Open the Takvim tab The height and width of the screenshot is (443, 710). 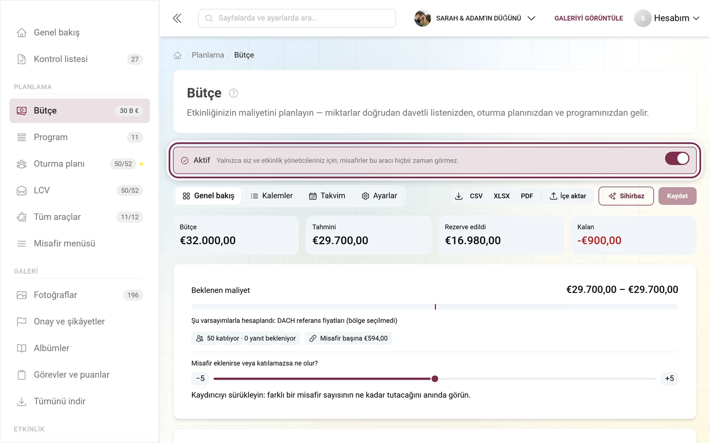(x=327, y=196)
